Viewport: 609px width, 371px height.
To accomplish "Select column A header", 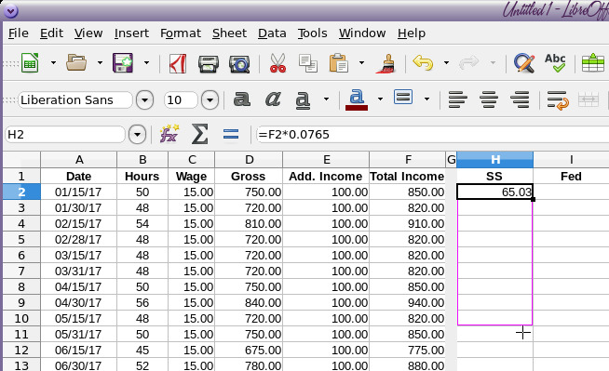I will 79,159.
